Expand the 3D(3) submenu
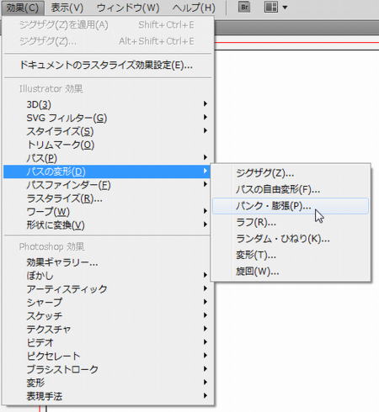Screen dimensions: 379x412 [108, 104]
